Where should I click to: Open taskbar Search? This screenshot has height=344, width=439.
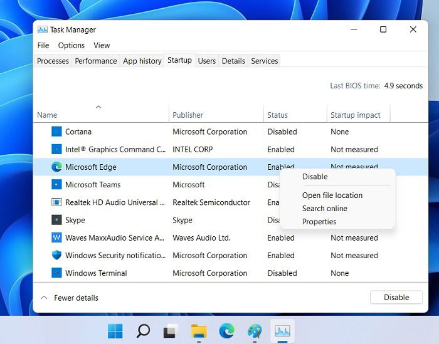tap(143, 331)
